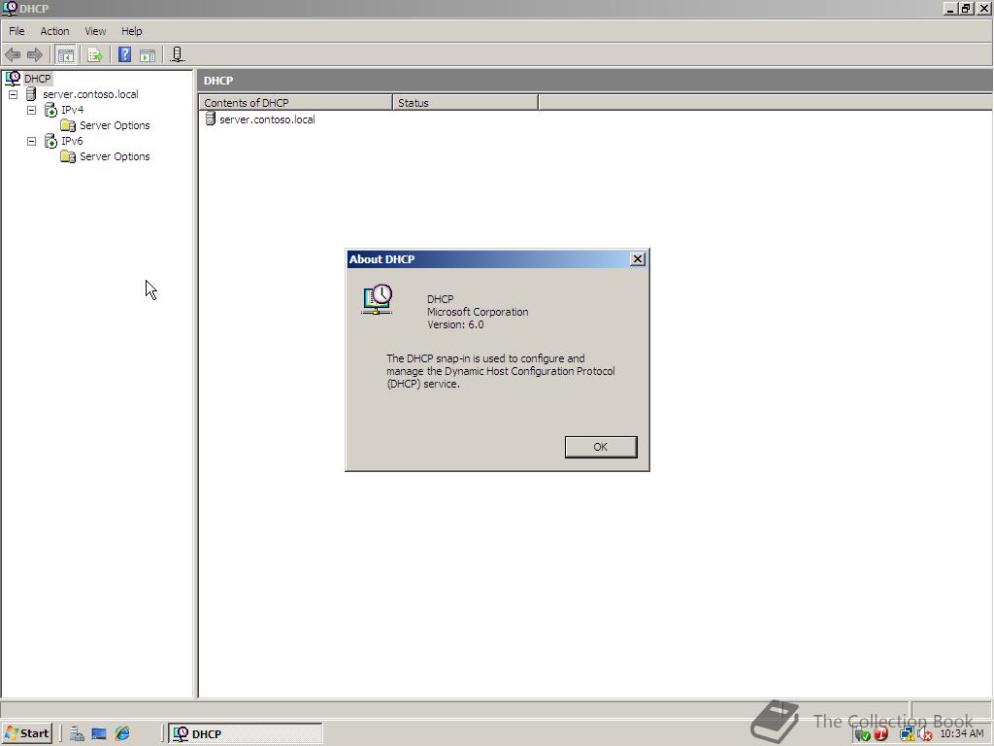
Task: Sort by the Contents of DHCP column header
Action: [295, 103]
